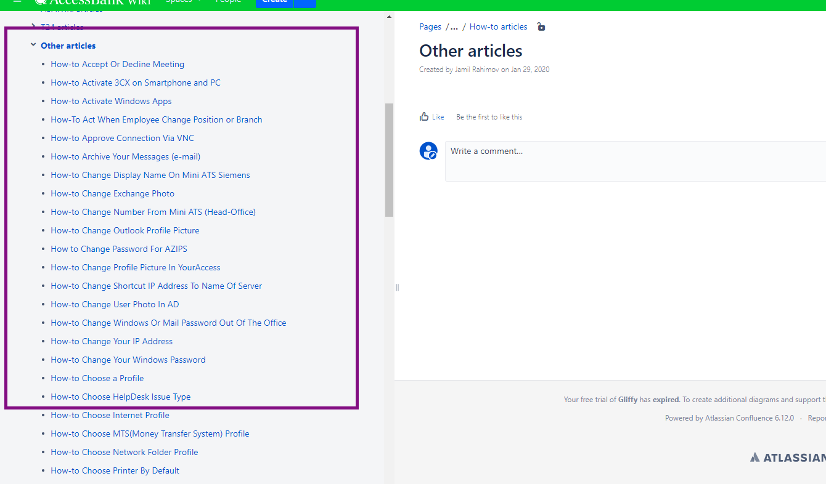Go to Pages breadcrumb

[430, 26]
